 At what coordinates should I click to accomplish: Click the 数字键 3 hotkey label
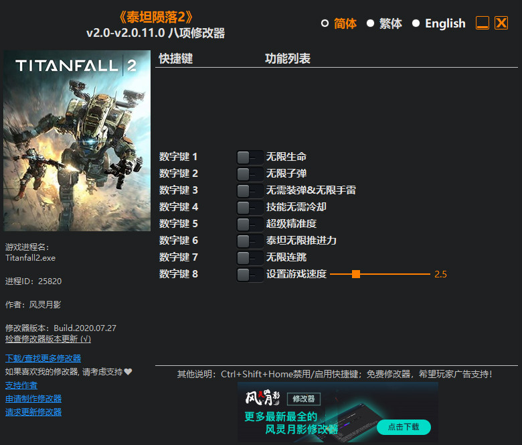click(x=179, y=190)
